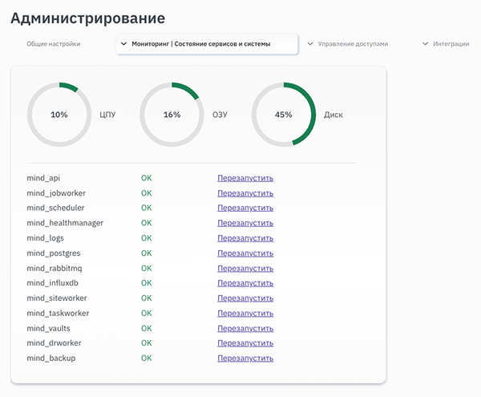Restart the mind_taskworker service
Viewport: 481px width, 397px height.
click(245, 314)
